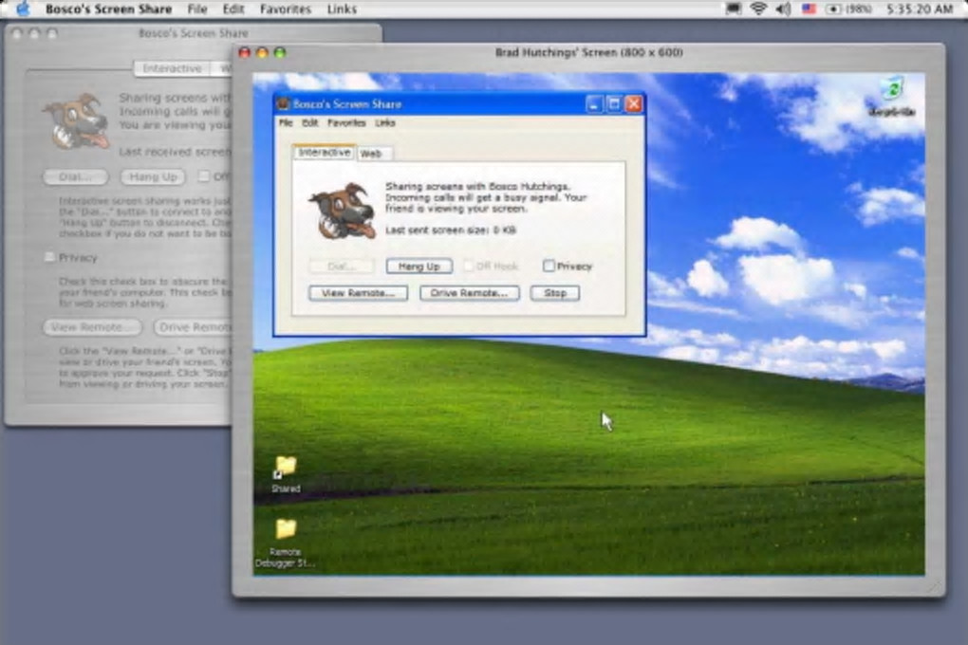Screen dimensions: 968x645
Task: Maximize the Windows Bosco's Screen Share dialog
Action: tap(614, 103)
